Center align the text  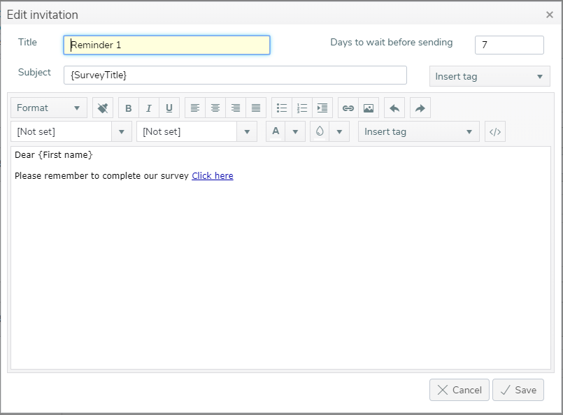pyautogui.click(x=215, y=108)
